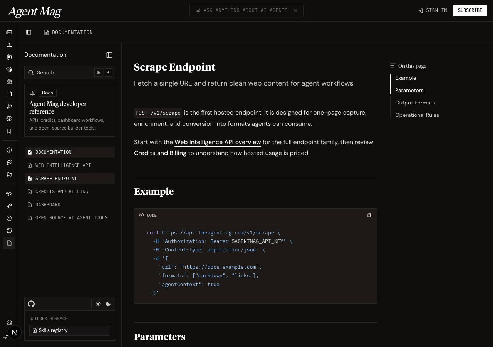Follow the Web Intelligence API overview link
This screenshot has height=347, width=493.
click(x=218, y=142)
